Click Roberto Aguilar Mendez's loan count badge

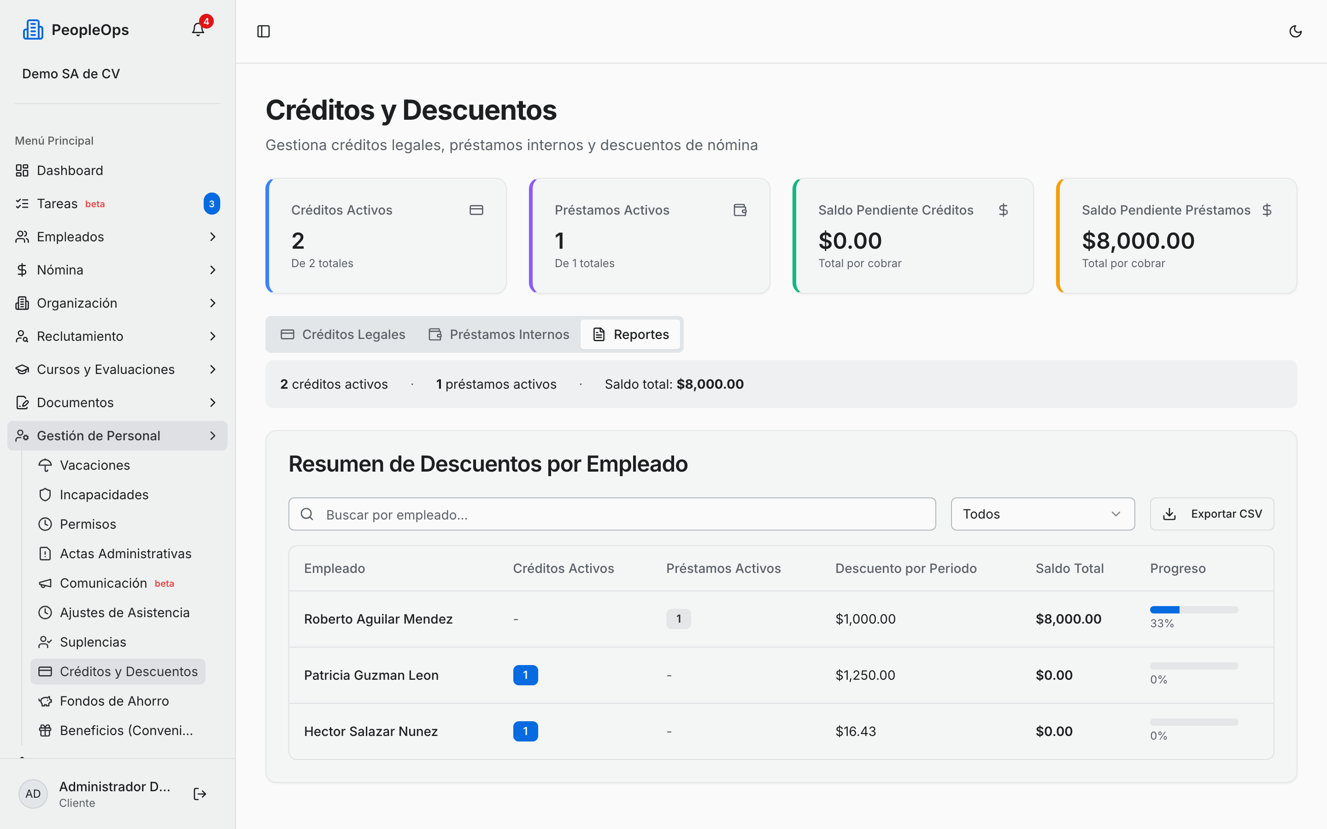[678, 619]
